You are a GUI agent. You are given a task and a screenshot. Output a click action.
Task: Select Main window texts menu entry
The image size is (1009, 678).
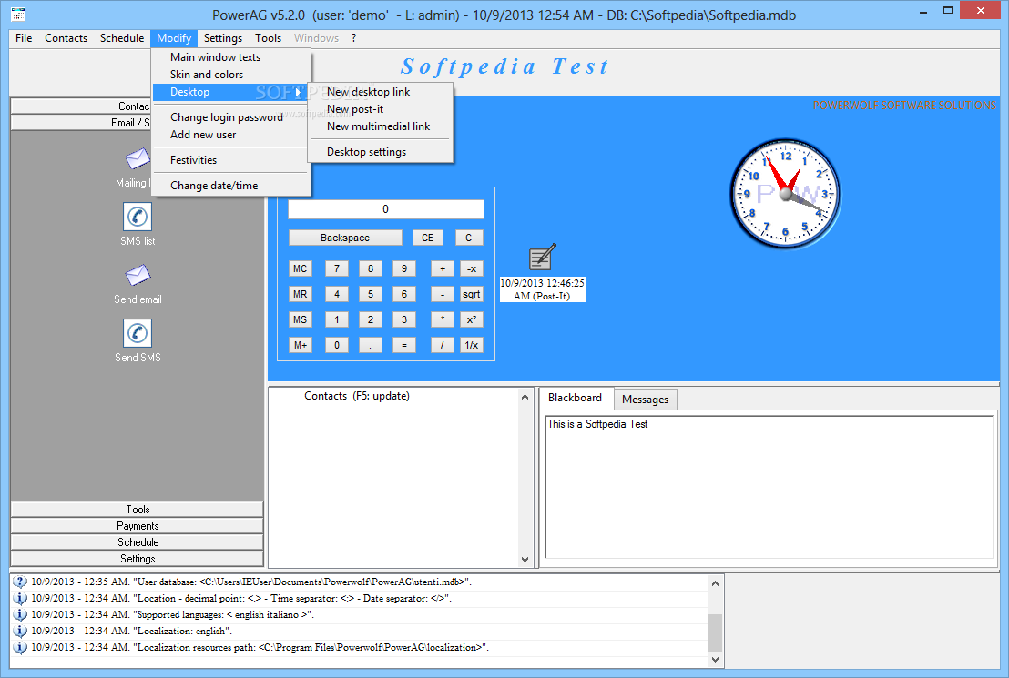[x=231, y=57]
